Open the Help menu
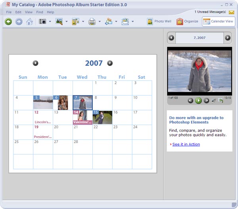 50,12
